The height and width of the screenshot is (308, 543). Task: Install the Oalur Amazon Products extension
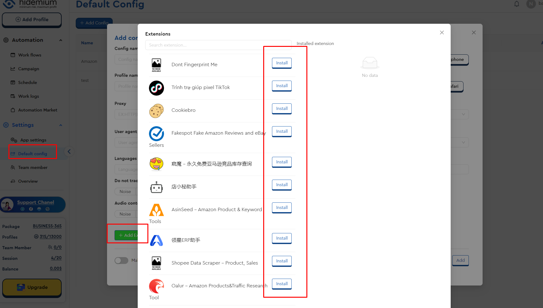[x=282, y=284]
